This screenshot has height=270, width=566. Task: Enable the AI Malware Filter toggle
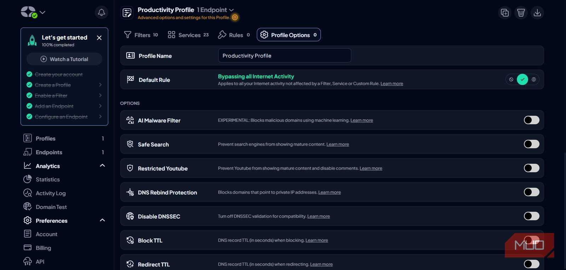532,120
